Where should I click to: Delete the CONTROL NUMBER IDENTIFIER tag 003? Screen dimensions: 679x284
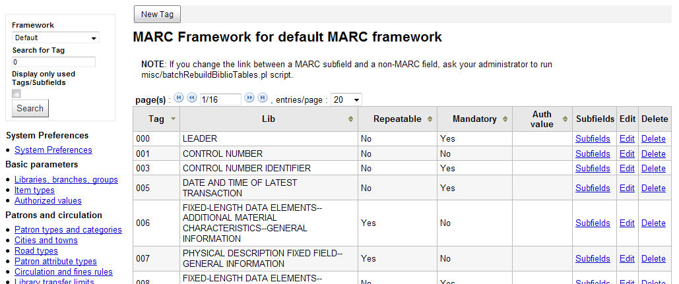pyautogui.click(x=653, y=168)
